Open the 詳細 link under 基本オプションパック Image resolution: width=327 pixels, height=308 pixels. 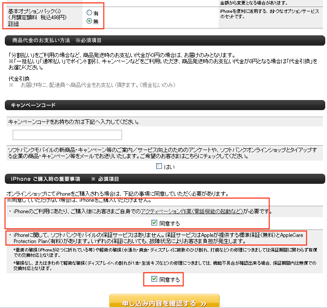click(x=14, y=24)
